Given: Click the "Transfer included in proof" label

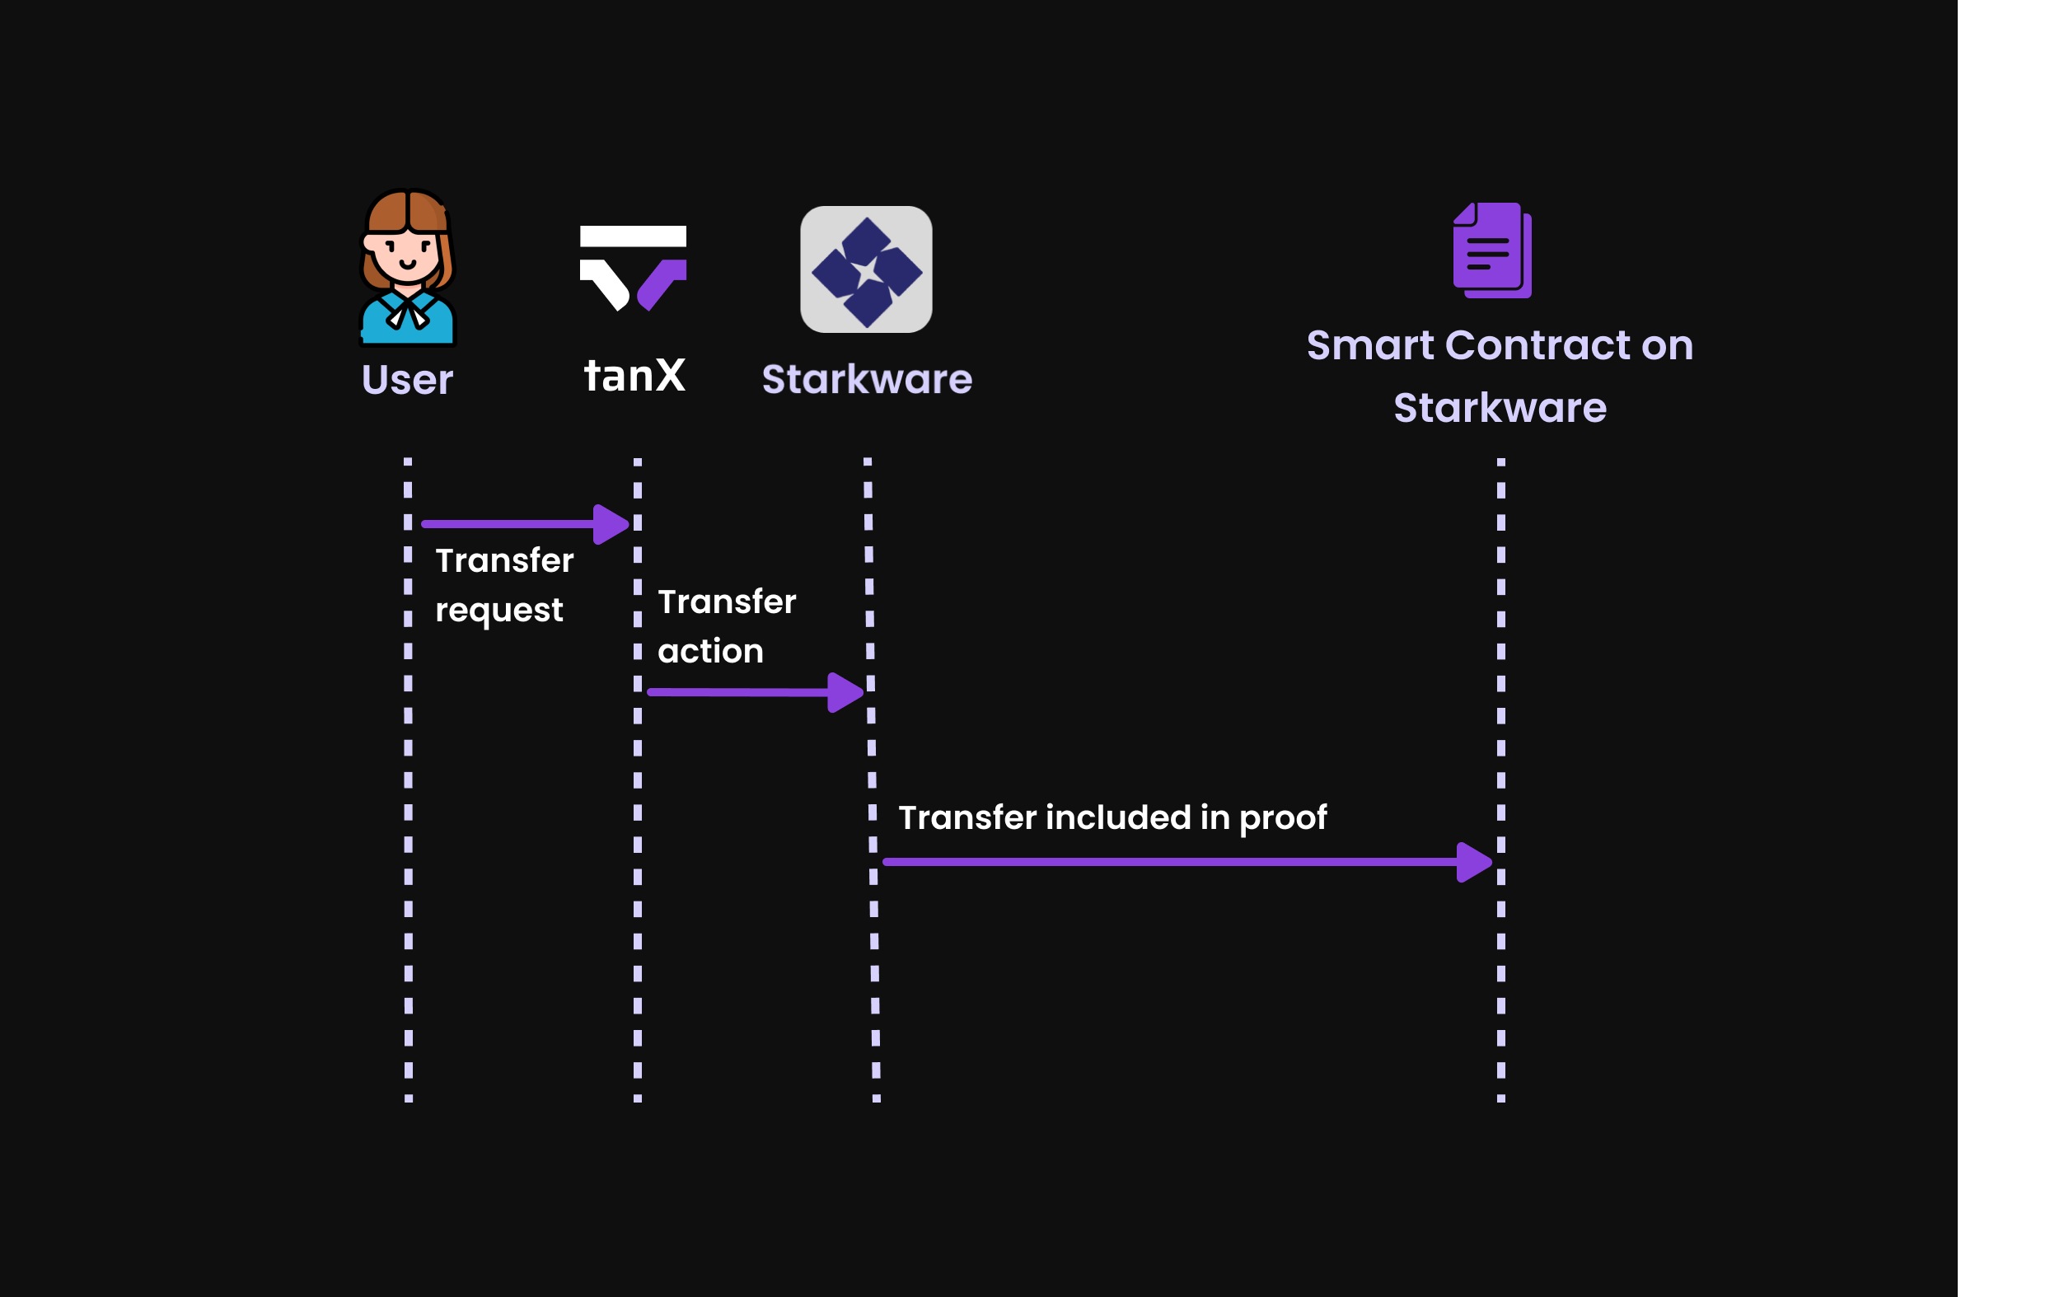Looking at the screenshot, I should (x=1112, y=817).
